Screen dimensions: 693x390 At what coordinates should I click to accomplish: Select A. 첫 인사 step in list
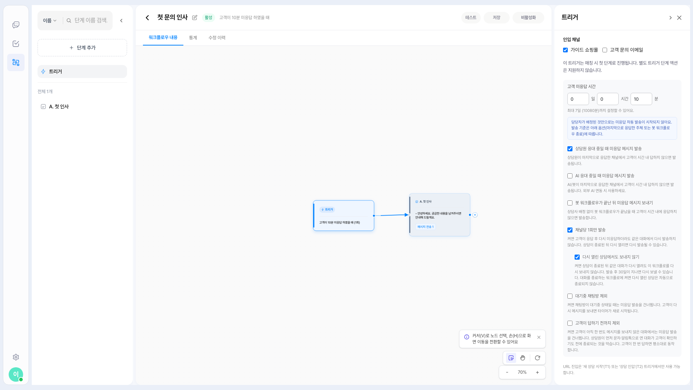(82, 107)
